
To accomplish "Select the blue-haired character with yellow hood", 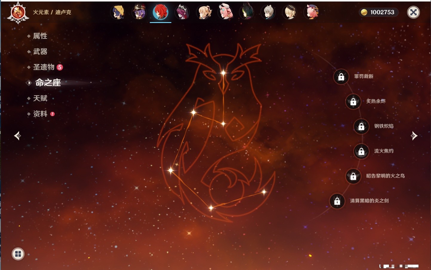I will (118, 12).
